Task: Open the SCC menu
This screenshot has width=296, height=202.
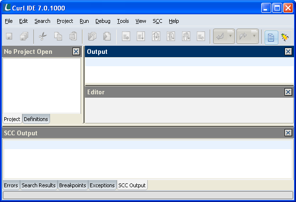Action: (x=157, y=21)
